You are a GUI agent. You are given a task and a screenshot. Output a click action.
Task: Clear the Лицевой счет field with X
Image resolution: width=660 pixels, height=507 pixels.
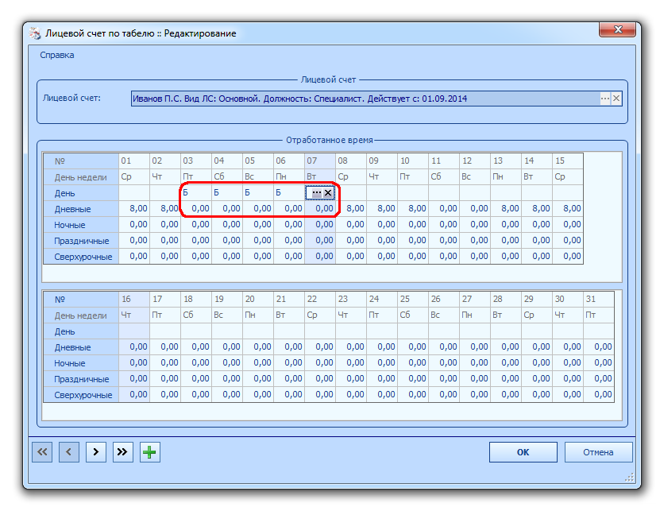click(616, 99)
